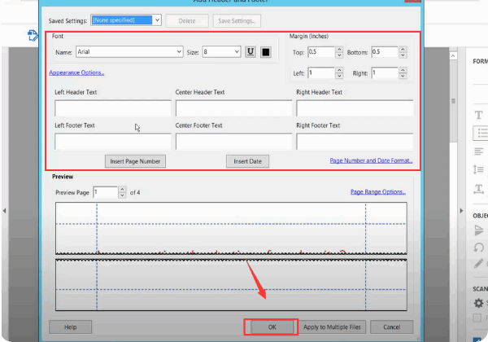The height and width of the screenshot is (342, 488).
Task: Click the pencil edit icon in the right panel
Action: pyautogui.click(x=478, y=264)
